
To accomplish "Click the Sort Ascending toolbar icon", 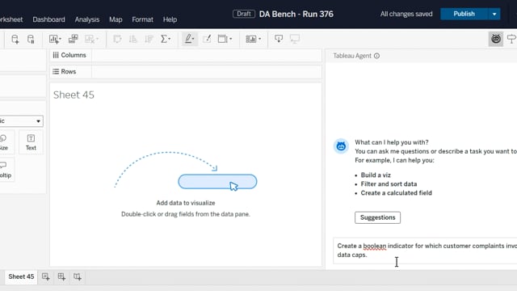I will tap(132, 39).
